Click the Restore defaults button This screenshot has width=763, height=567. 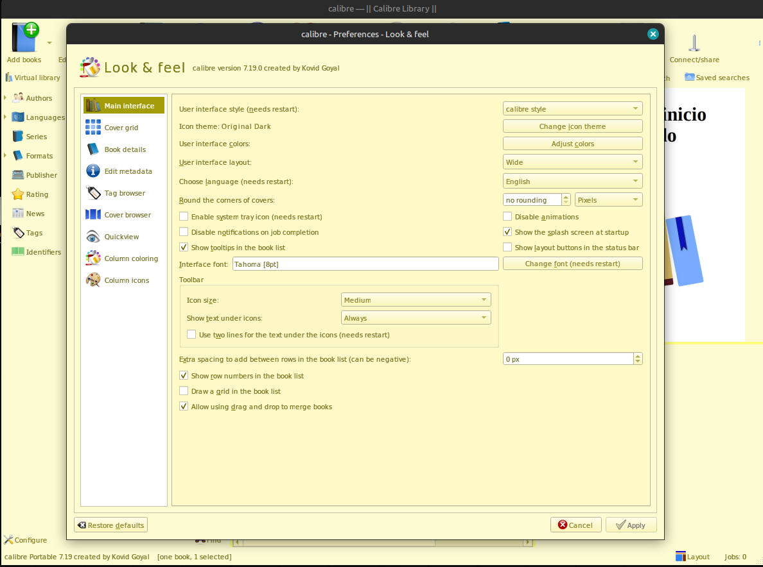(110, 525)
